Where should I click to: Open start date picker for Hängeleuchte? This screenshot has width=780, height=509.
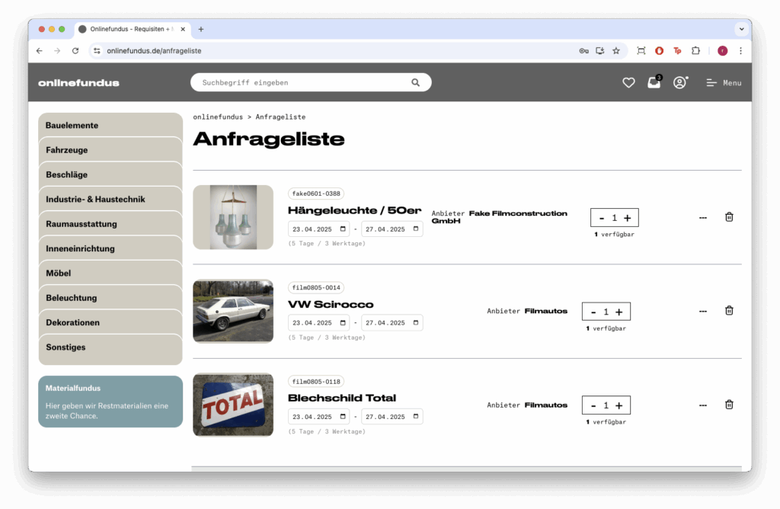(x=344, y=229)
